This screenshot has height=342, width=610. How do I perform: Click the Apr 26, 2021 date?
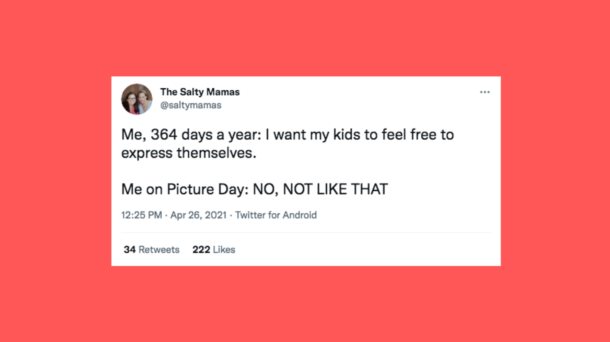198,215
